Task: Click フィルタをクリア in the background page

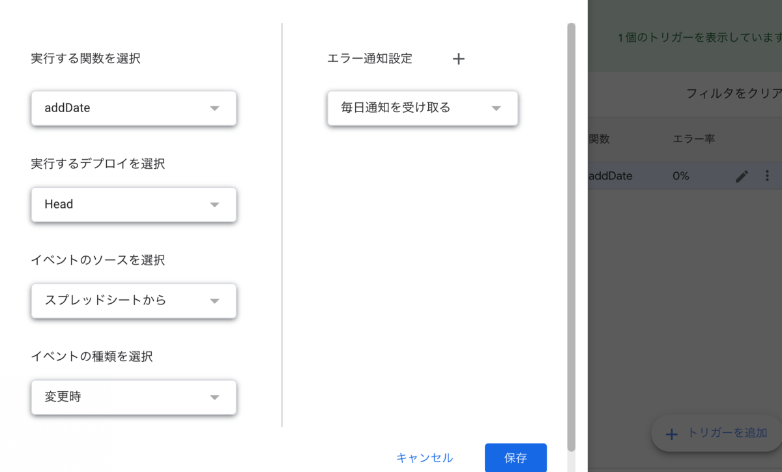Action: (734, 93)
